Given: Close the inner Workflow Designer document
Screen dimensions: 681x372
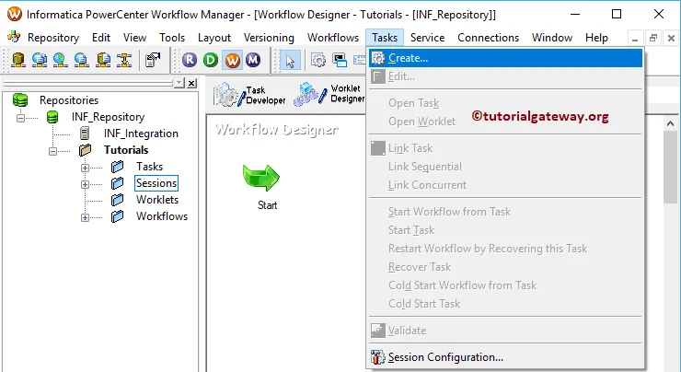Looking at the screenshot, I should coord(671,39).
